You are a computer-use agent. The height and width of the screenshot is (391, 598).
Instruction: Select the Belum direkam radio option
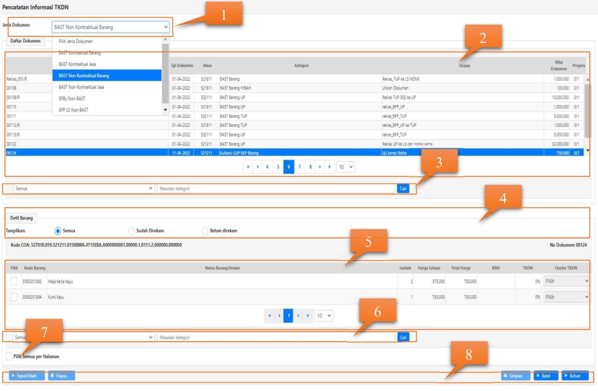point(205,231)
